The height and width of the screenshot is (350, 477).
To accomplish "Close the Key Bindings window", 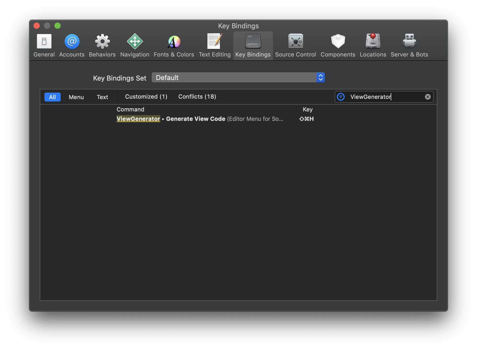I will pyautogui.click(x=37, y=26).
